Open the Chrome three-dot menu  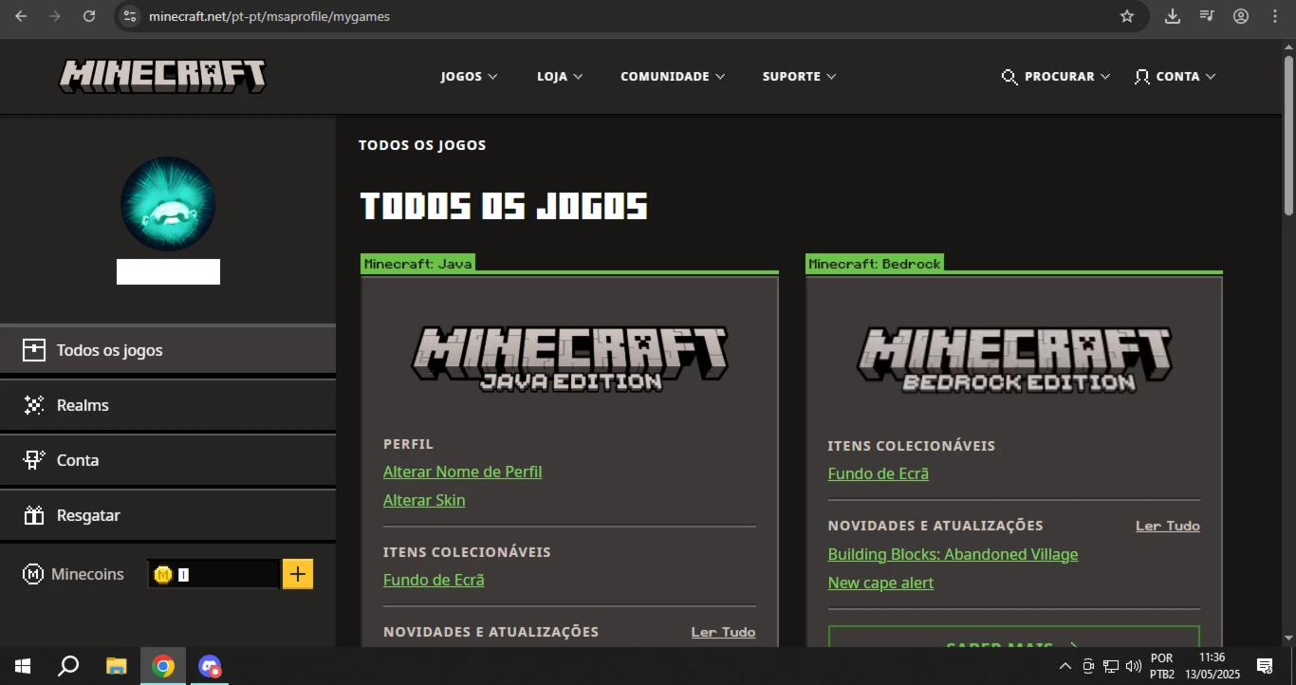tap(1275, 16)
